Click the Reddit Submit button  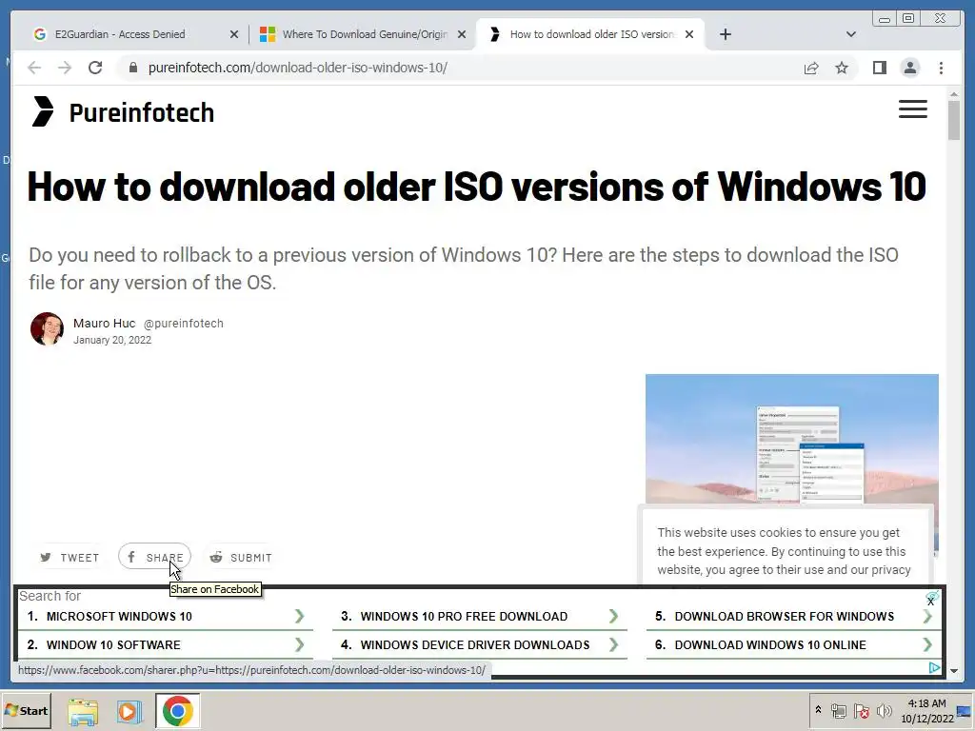(240, 558)
